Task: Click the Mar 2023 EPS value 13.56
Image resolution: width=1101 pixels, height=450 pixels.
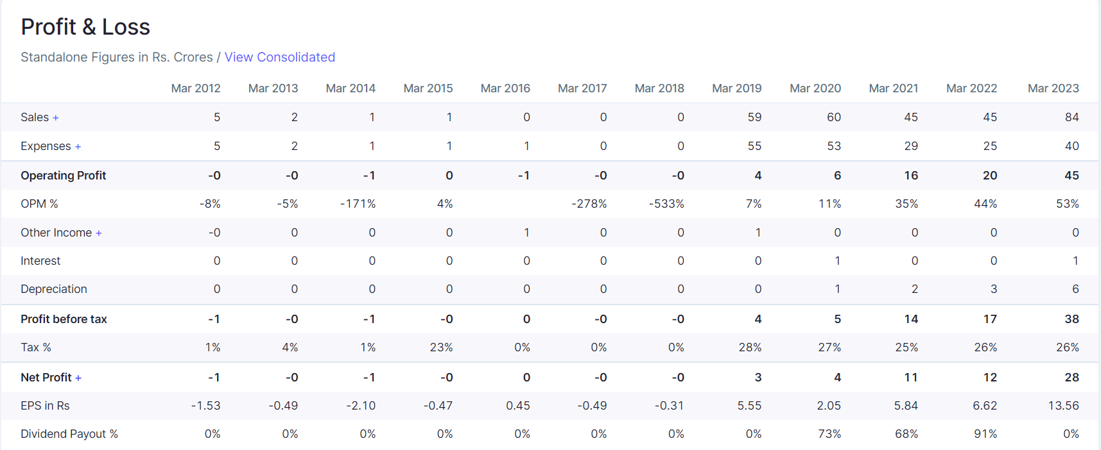Action: [1063, 406]
